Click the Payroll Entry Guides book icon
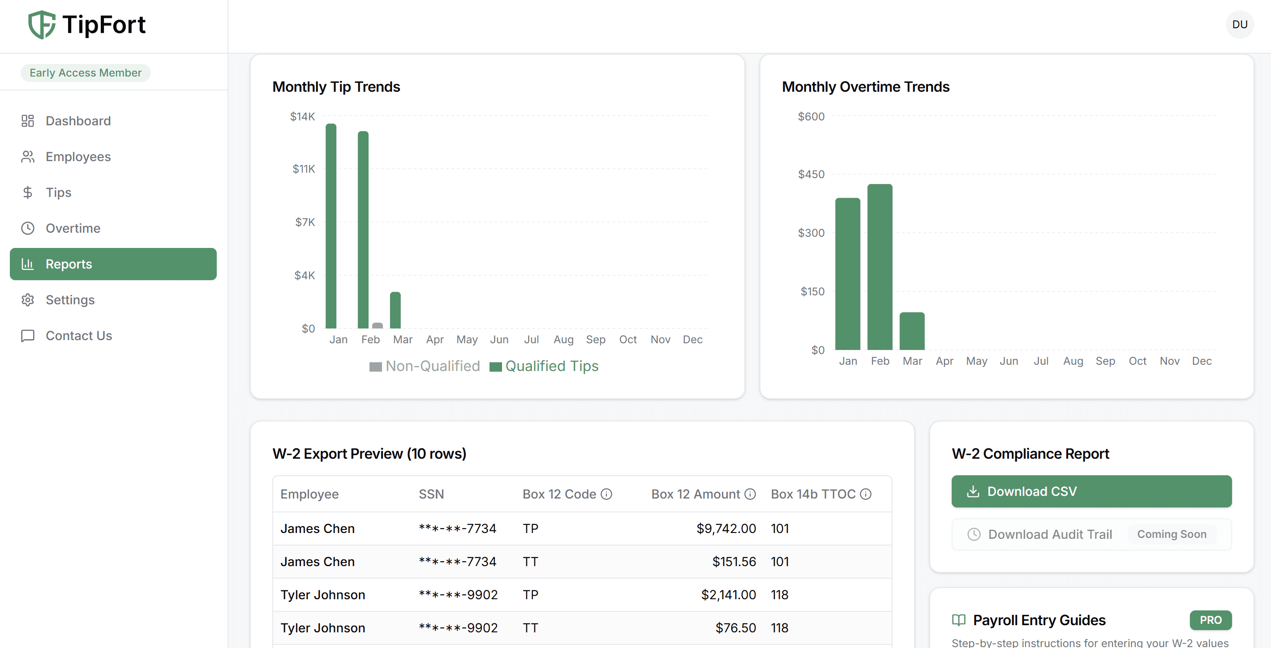This screenshot has width=1271, height=648. pos(958,620)
